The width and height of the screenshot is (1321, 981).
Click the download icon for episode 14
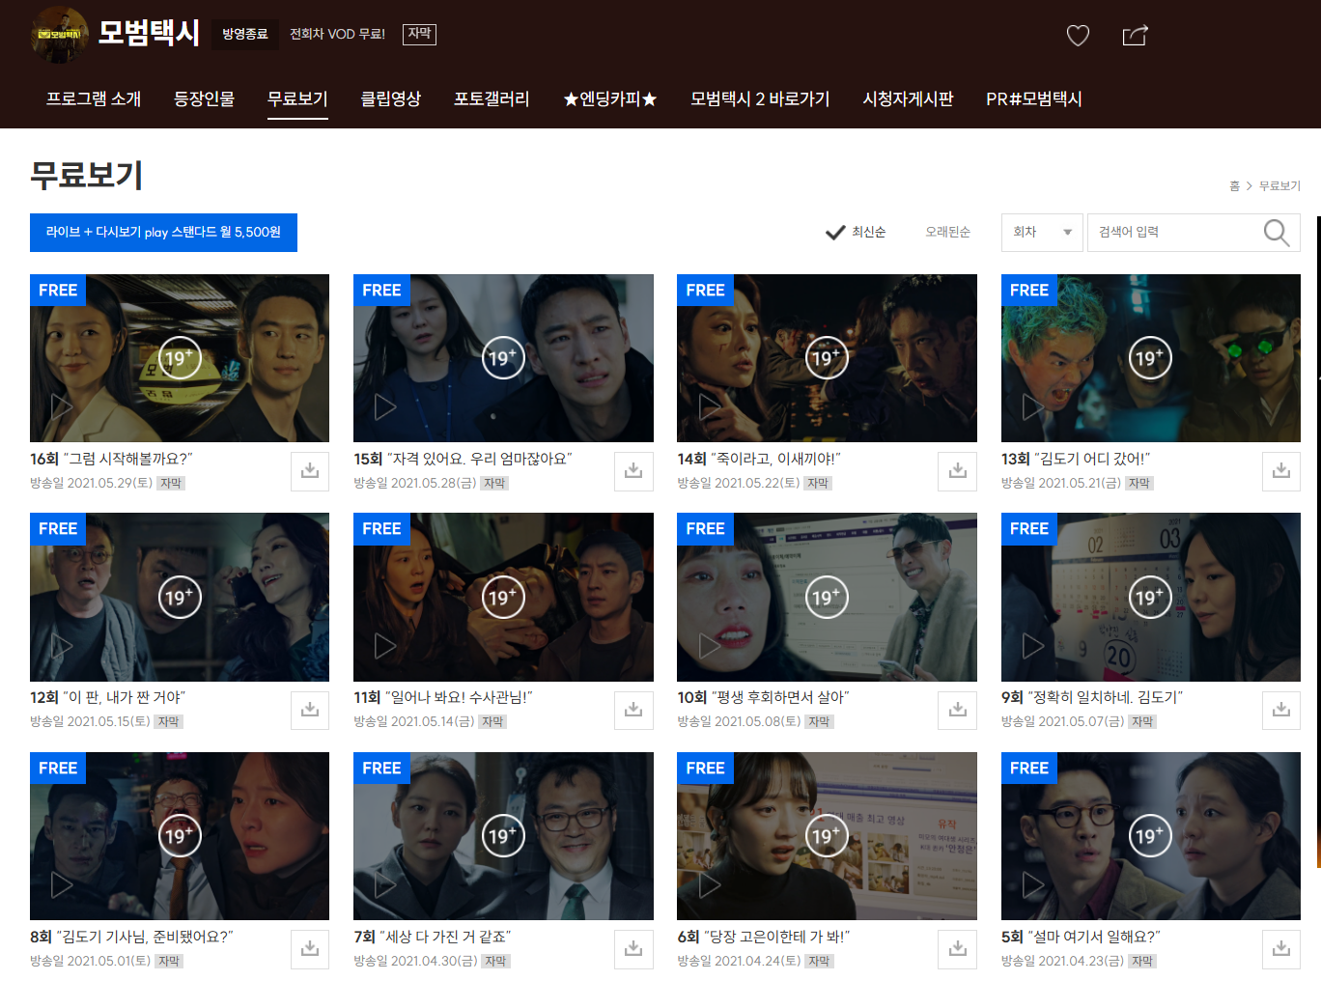tap(957, 471)
